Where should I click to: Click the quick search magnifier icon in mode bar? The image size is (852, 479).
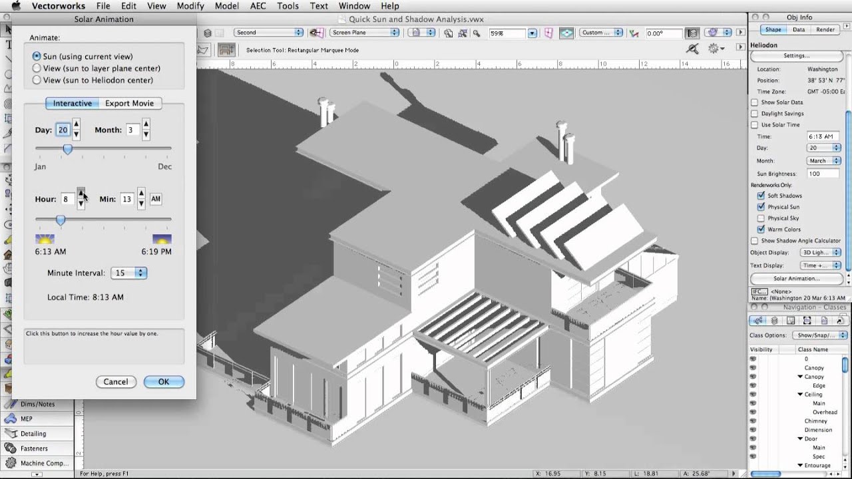click(693, 49)
